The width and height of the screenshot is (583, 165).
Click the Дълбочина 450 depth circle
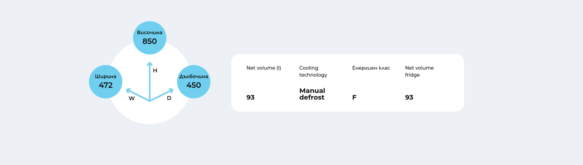click(193, 82)
